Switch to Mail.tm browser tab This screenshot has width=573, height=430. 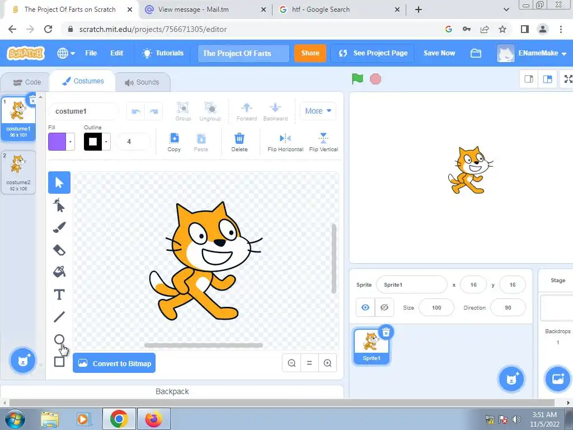pos(205,10)
